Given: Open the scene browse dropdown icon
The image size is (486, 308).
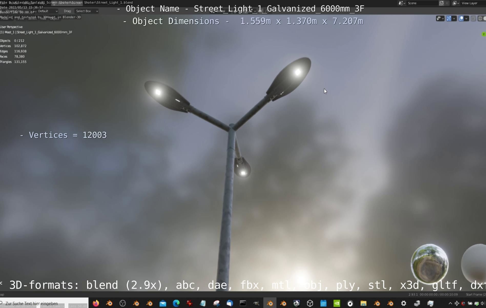Looking at the screenshot, I should point(401,3).
